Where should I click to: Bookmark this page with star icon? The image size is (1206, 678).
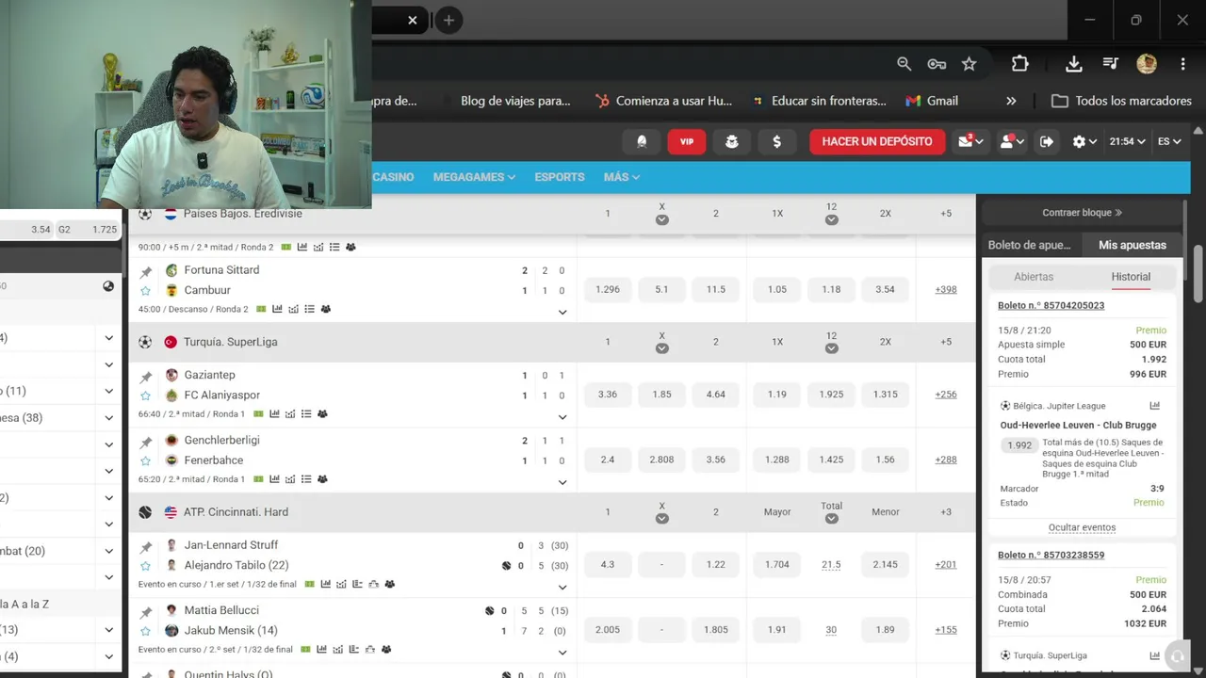click(969, 64)
